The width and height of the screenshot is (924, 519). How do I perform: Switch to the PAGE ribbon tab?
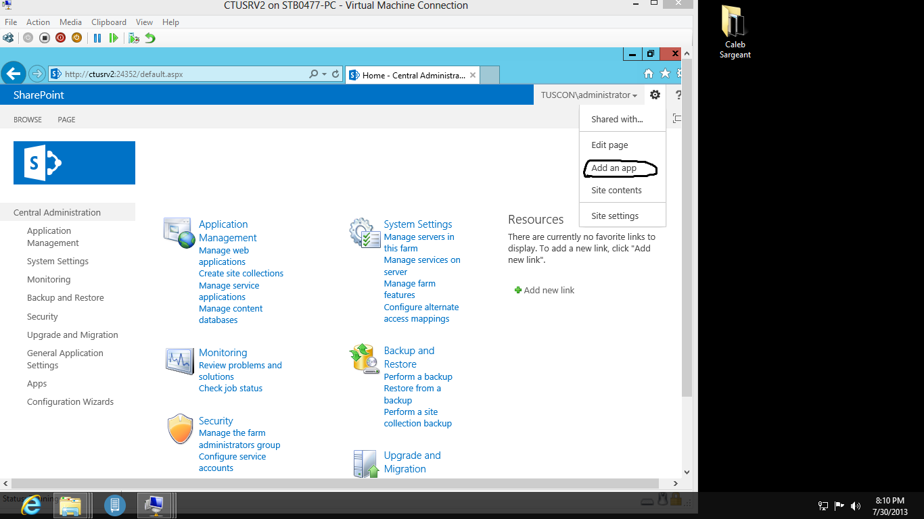(66, 120)
